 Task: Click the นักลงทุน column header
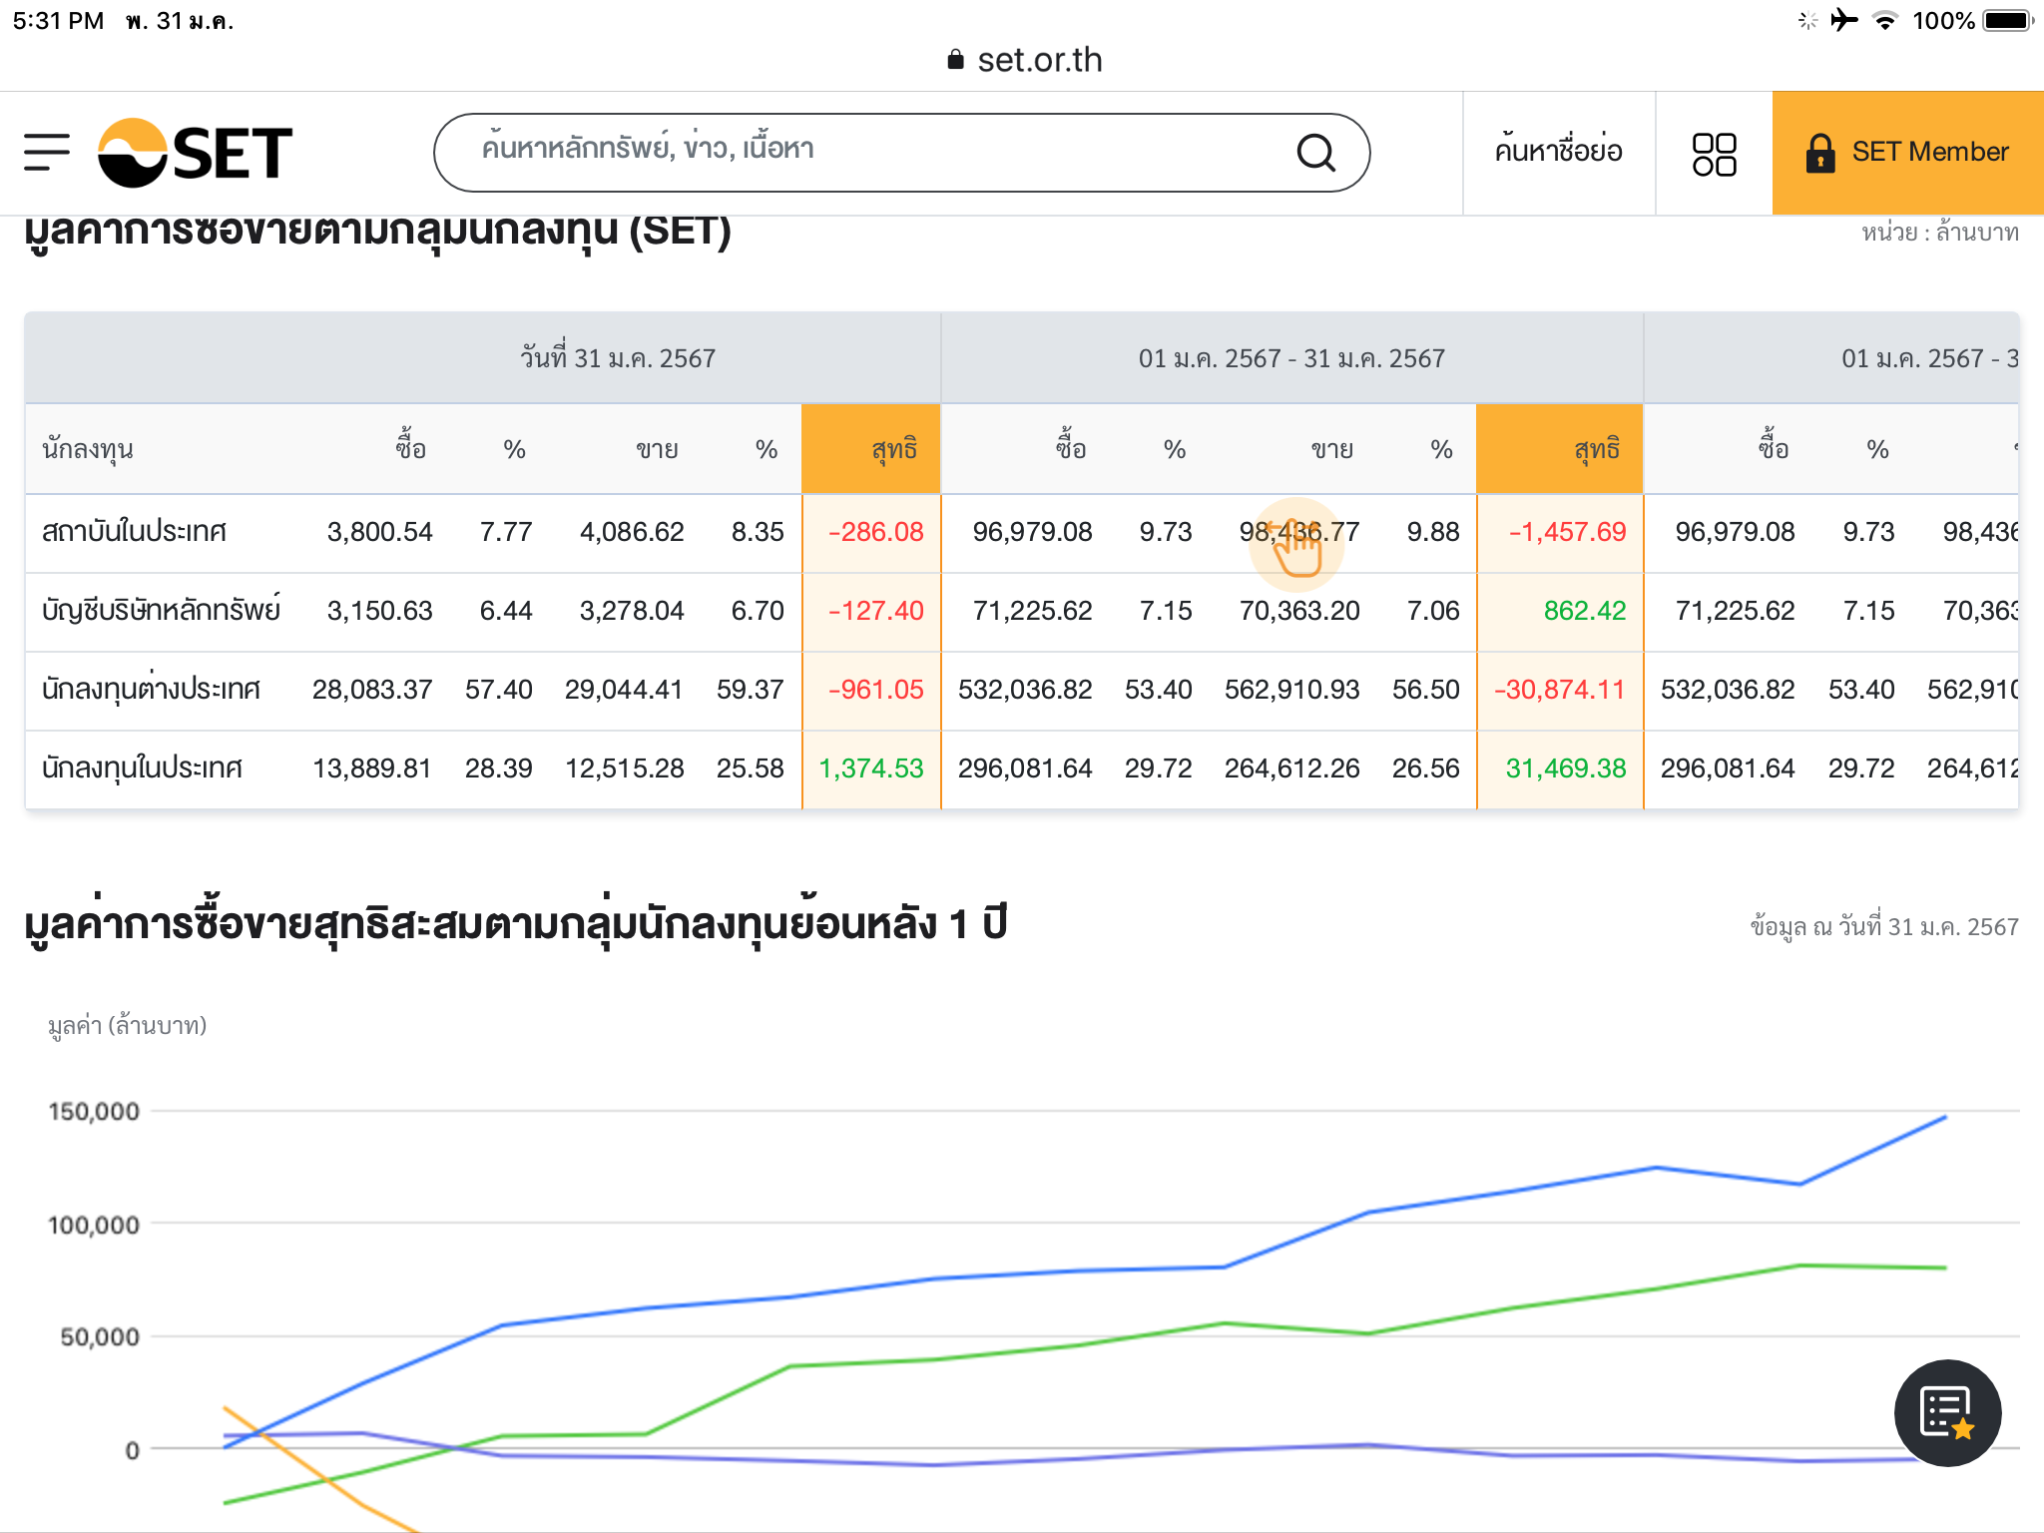88,449
